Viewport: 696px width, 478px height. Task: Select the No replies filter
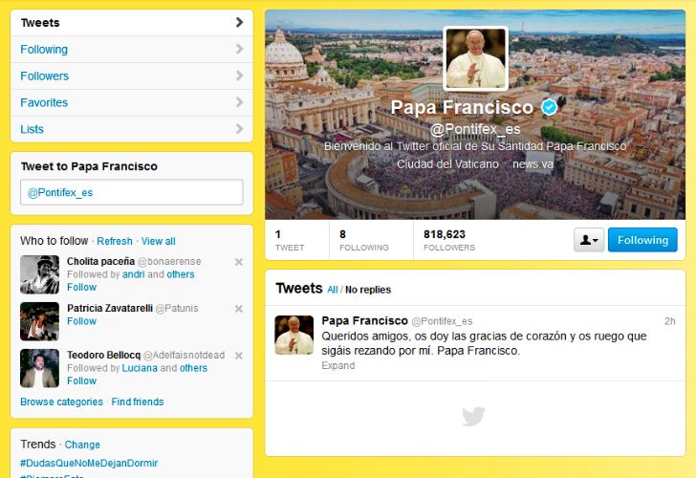coord(368,290)
